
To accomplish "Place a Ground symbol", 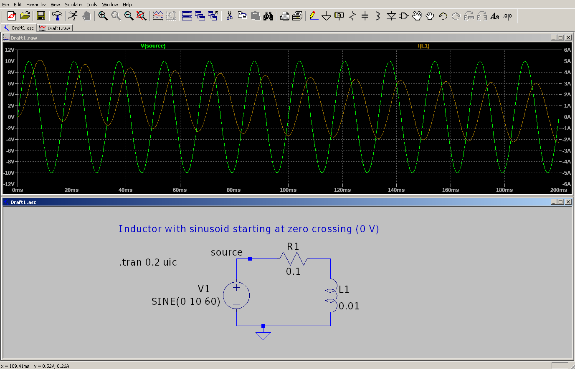I will [x=326, y=16].
